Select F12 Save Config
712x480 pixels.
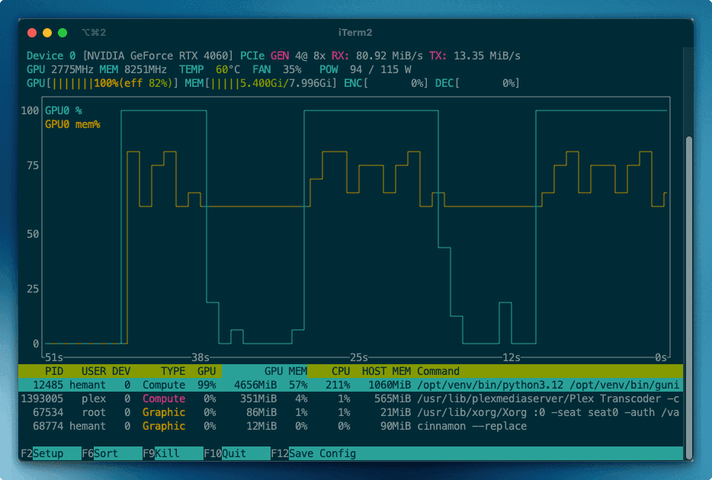313,453
